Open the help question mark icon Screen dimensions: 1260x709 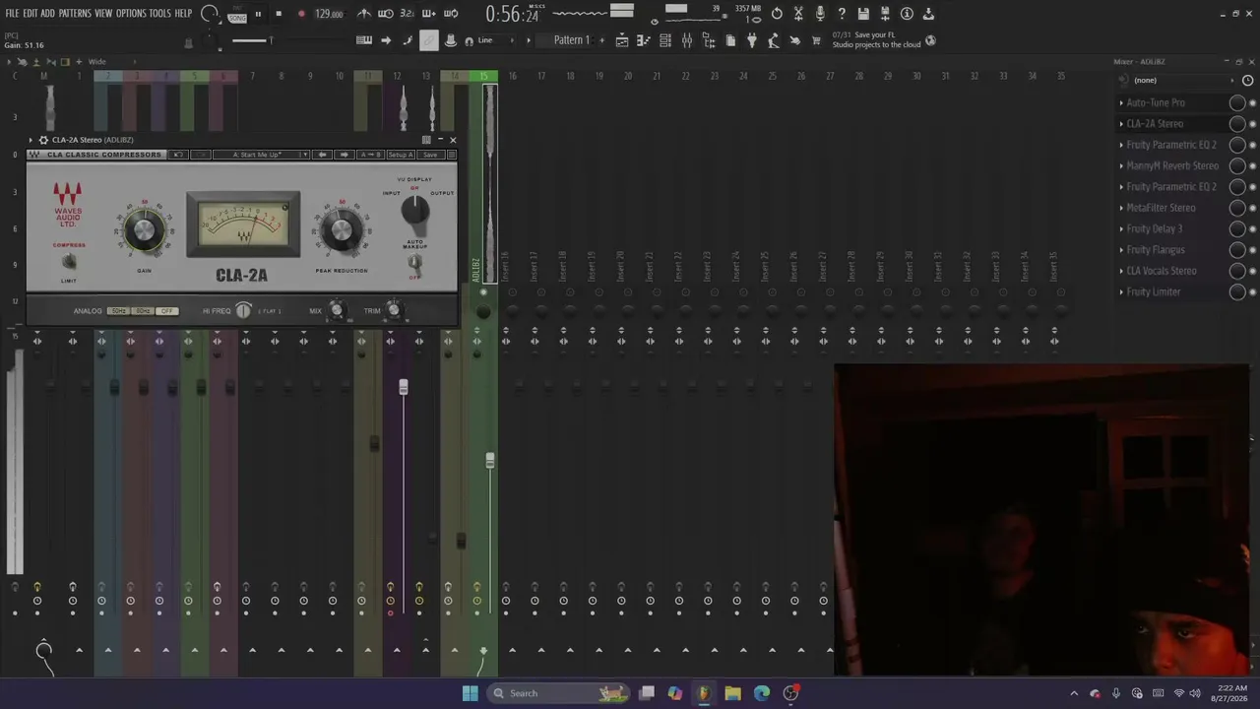coord(842,14)
